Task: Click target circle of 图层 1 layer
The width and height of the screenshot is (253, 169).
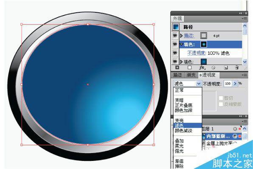Action: [x=235, y=129]
